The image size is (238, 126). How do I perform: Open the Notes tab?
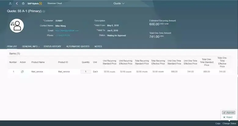point(98,46)
